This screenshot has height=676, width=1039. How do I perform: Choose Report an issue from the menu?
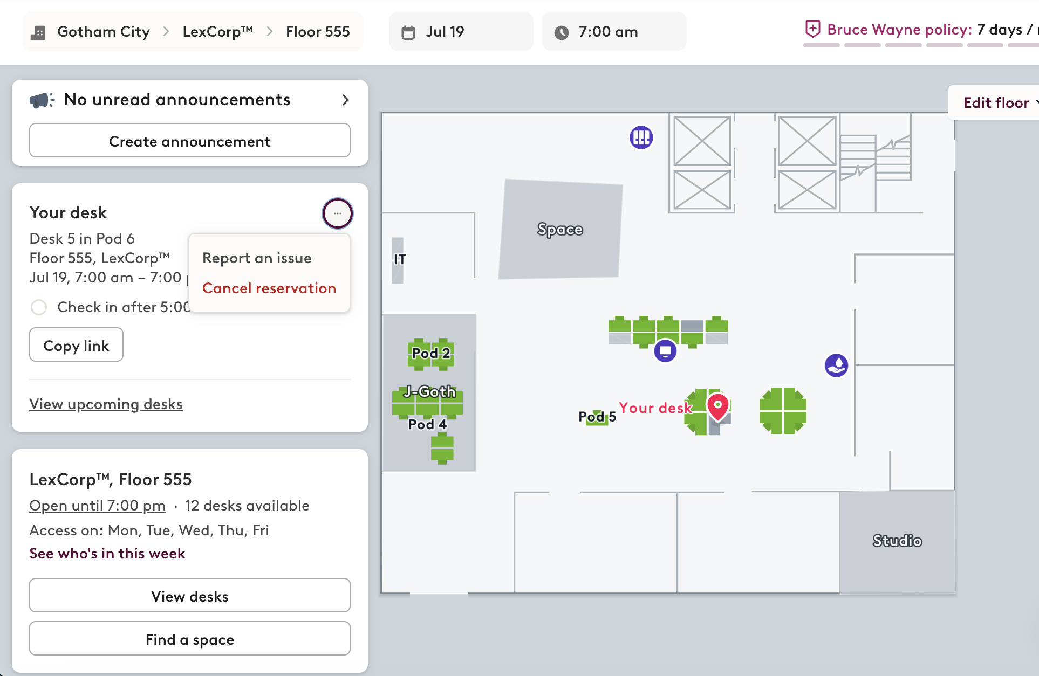click(257, 258)
